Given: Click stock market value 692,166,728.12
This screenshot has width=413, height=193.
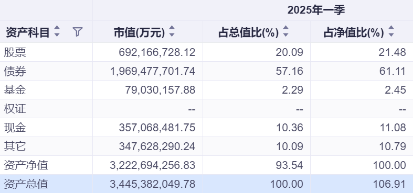Looking at the screenshot, I should point(157,52).
